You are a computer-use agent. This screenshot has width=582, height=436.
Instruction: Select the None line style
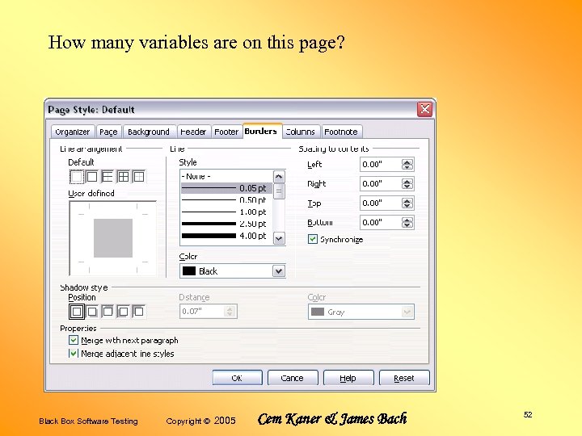226,176
